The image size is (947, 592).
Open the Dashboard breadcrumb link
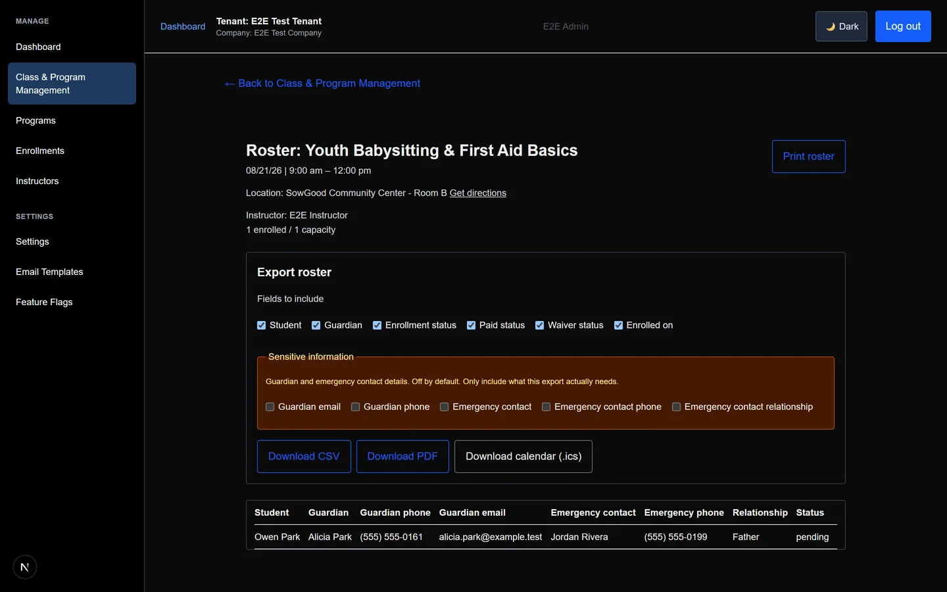coord(183,26)
